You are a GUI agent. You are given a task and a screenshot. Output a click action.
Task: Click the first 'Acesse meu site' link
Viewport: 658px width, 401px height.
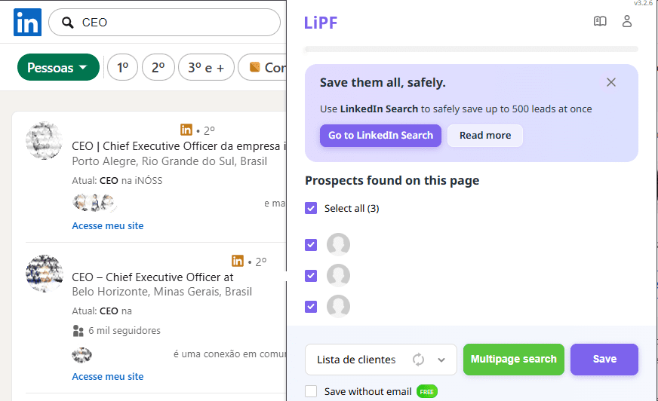point(107,225)
